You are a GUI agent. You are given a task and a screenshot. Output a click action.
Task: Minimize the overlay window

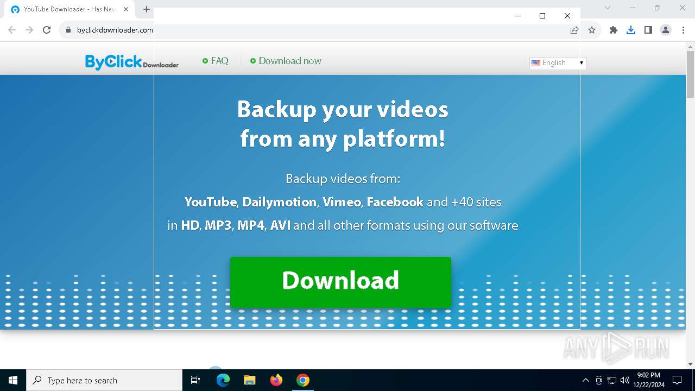517,16
